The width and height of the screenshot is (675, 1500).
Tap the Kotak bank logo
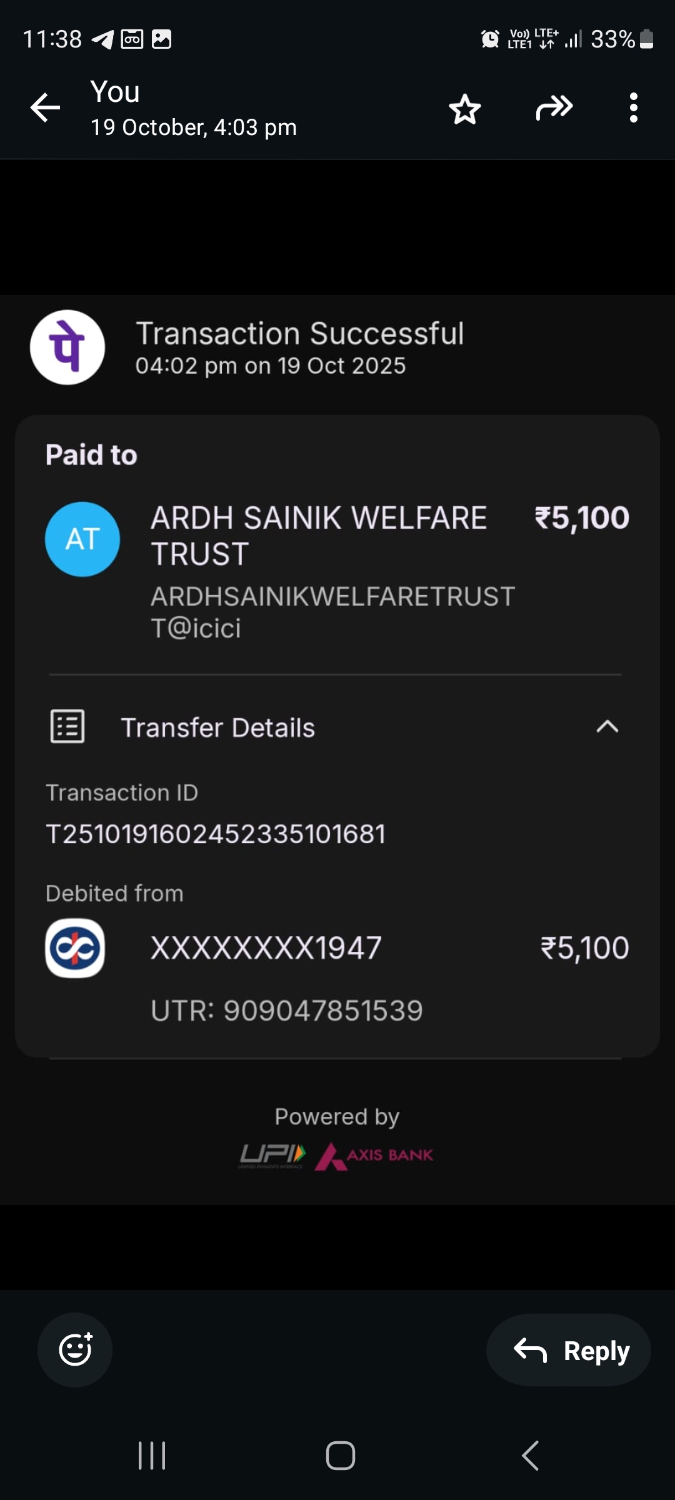75,948
